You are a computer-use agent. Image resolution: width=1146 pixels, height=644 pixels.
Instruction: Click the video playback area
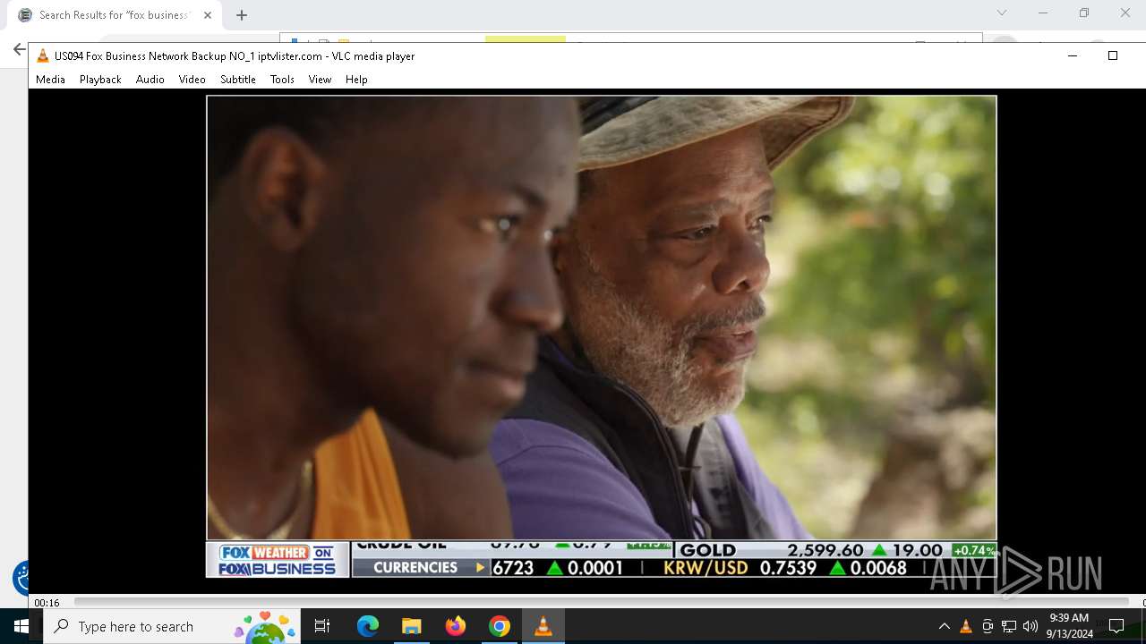(x=601, y=336)
